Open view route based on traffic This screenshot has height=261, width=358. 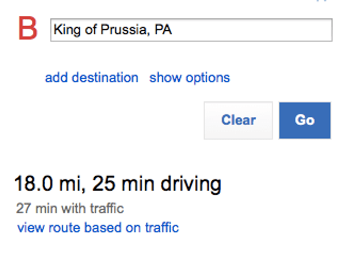point(98,228)
